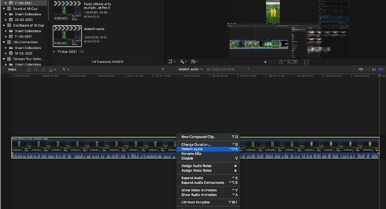
Task: Click the '1 of 4 selected' status text
Action: click(108, 62)
